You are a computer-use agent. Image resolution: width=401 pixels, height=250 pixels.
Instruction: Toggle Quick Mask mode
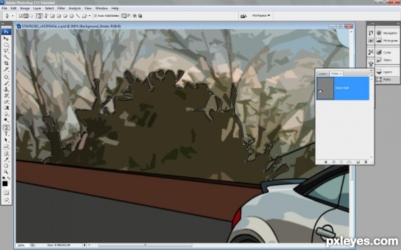tap(6, 193)
